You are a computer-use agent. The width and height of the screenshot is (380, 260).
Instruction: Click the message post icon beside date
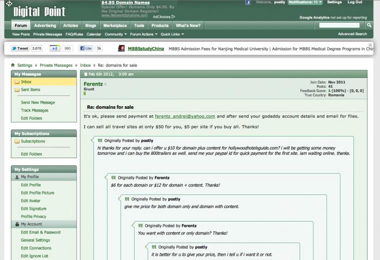pos(86,74)
